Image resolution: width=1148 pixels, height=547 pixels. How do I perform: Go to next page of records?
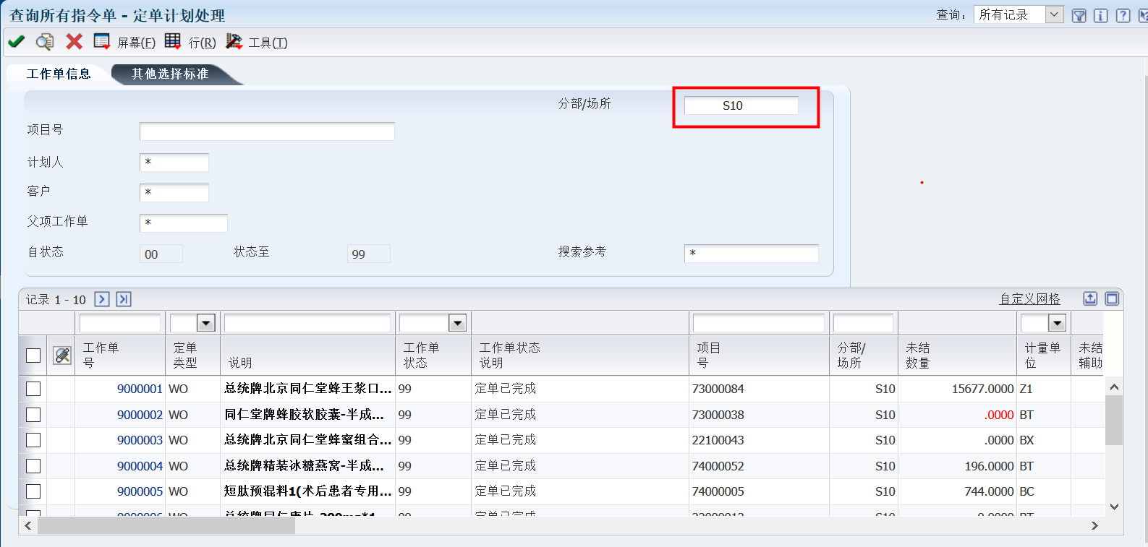pyautogui.click(x=102, y=299)
